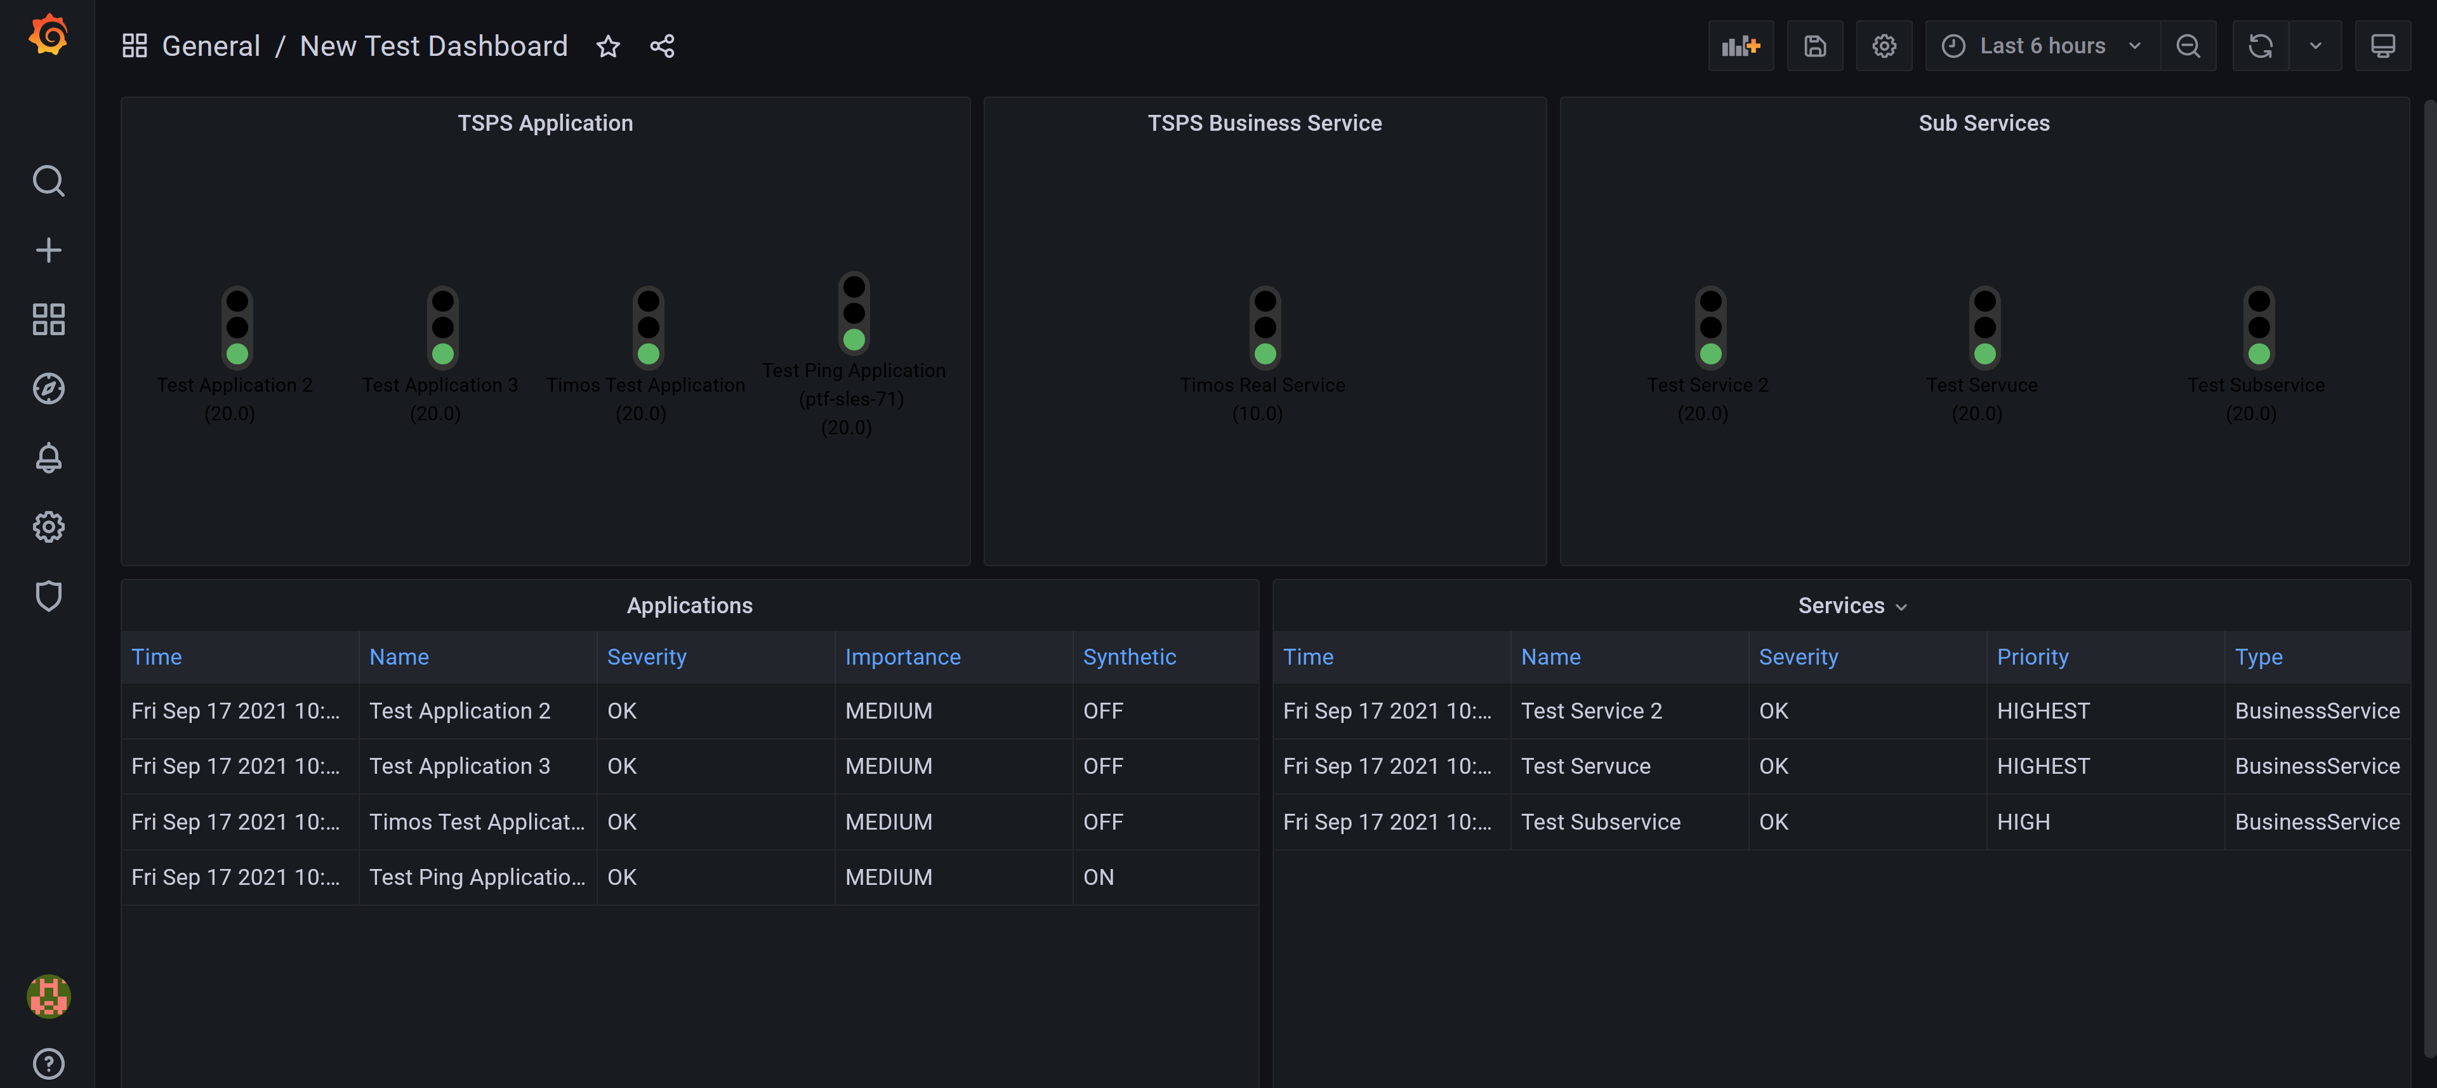2437x1088 pixels.
Task: Open the Create plus menu in sidebar
Action: tap(48, 249)
